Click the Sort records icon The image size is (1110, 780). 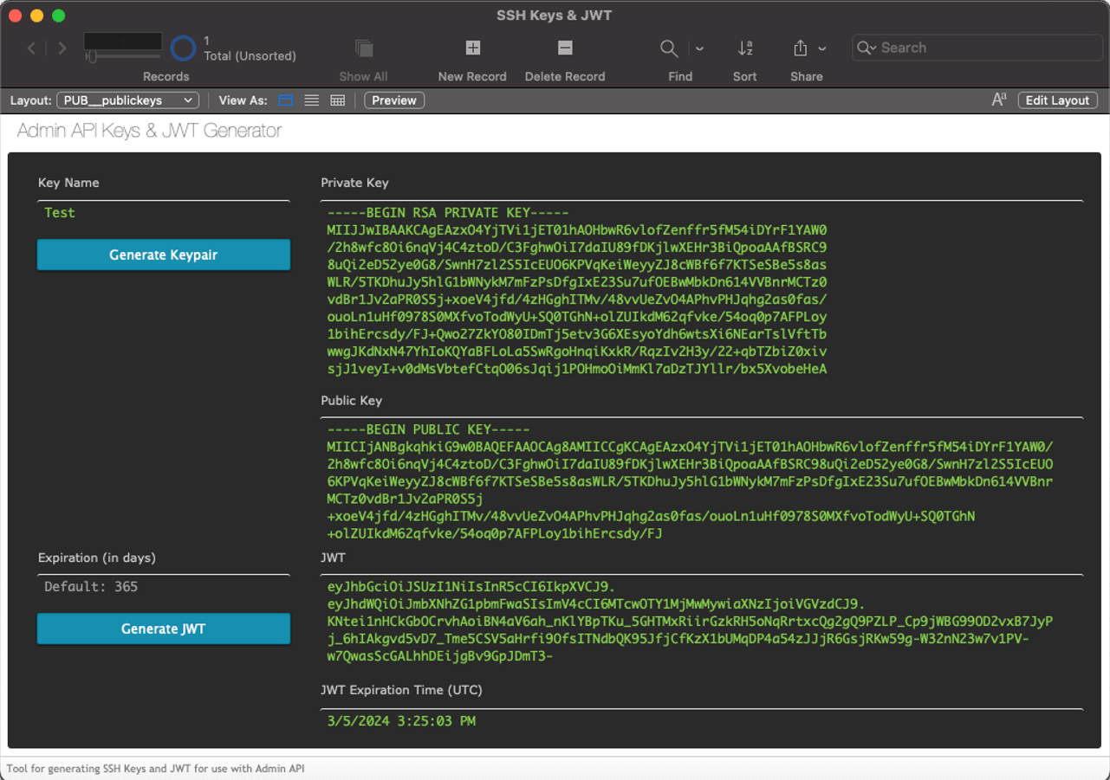[x=744, y=48]
